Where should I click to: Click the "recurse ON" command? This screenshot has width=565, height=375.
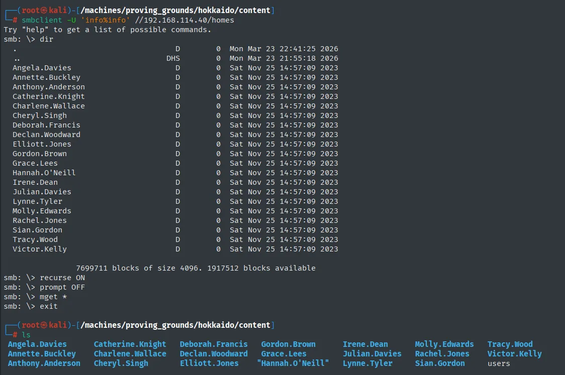click(x=62, y=278)
